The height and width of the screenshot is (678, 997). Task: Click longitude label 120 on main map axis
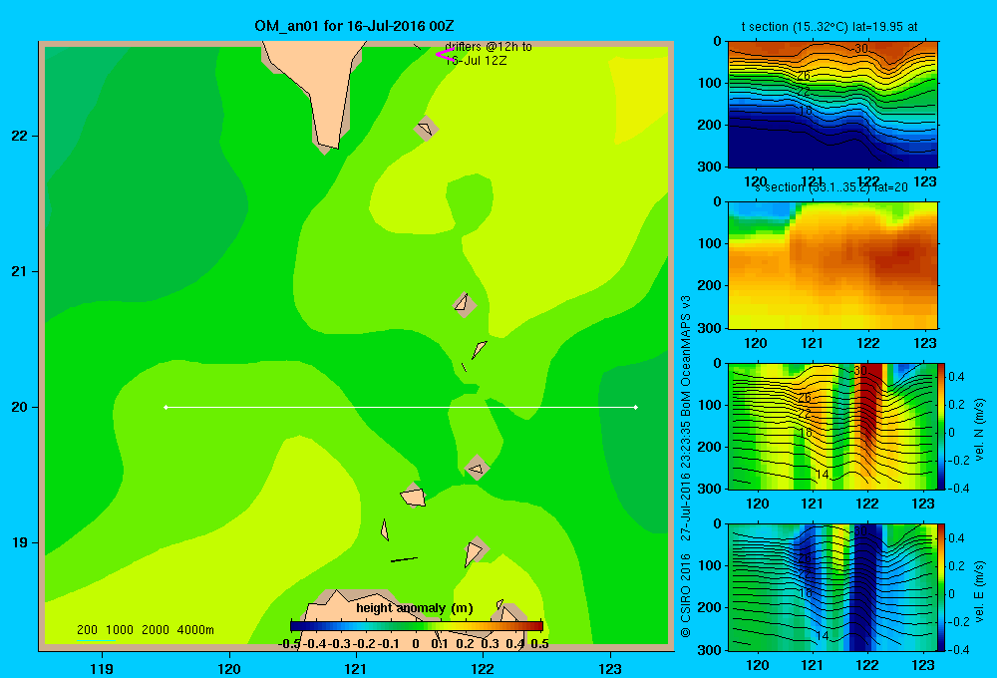coord(229,668)
